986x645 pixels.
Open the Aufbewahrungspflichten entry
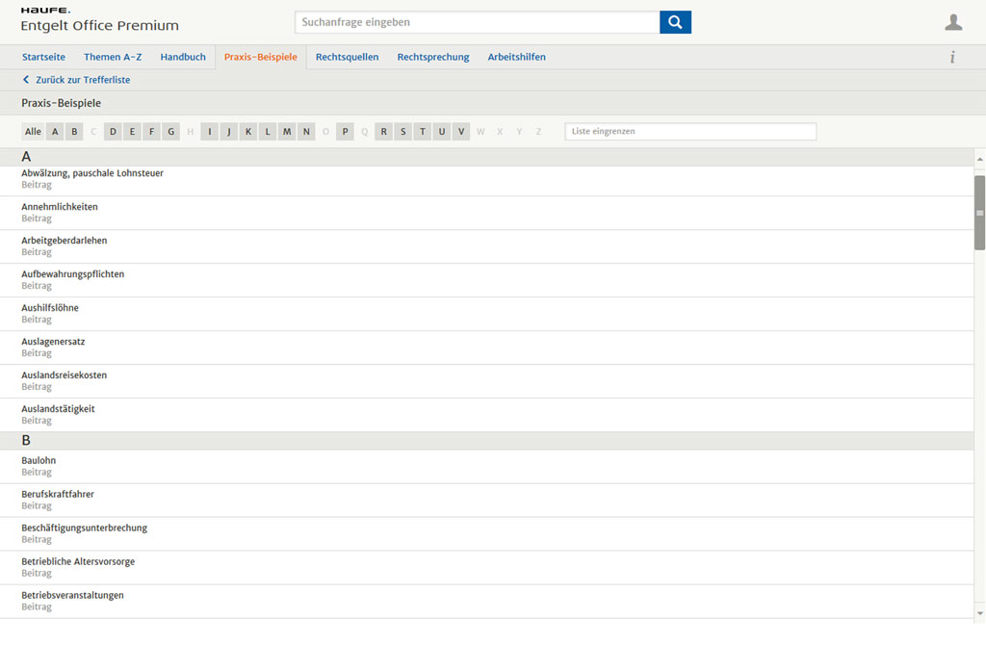pyautogui.click(x=486, y=280)
